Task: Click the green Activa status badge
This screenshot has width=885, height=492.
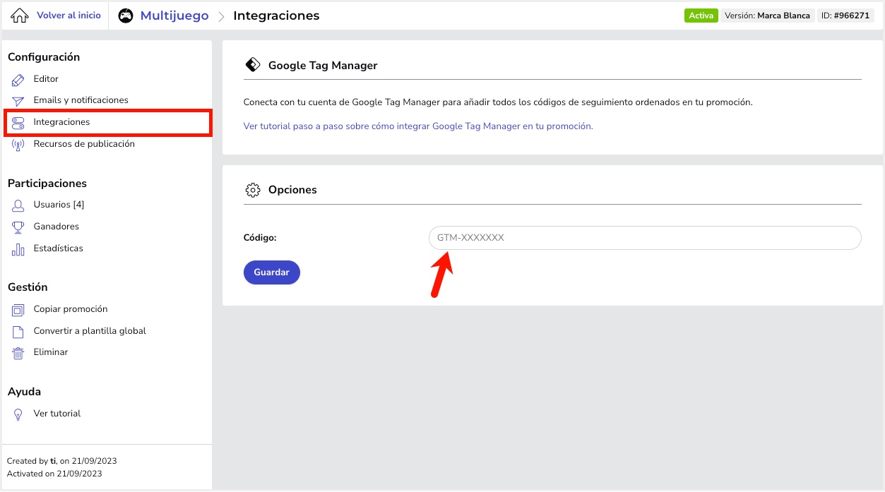Action: pos(701,16)
